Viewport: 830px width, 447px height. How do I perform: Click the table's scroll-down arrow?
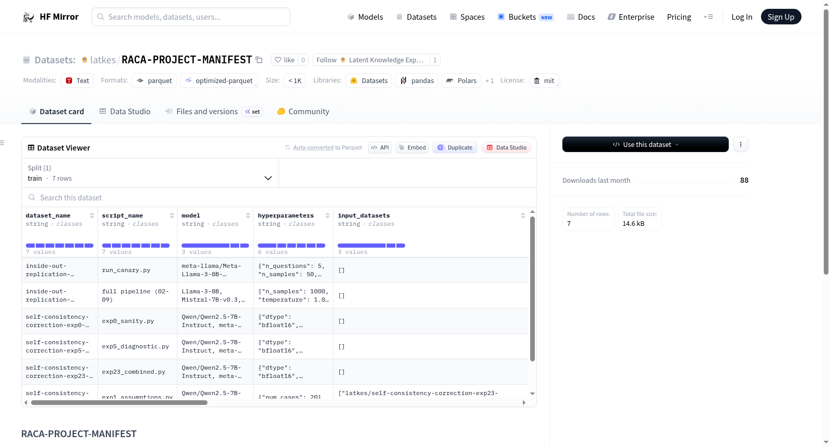coord(532,394)
